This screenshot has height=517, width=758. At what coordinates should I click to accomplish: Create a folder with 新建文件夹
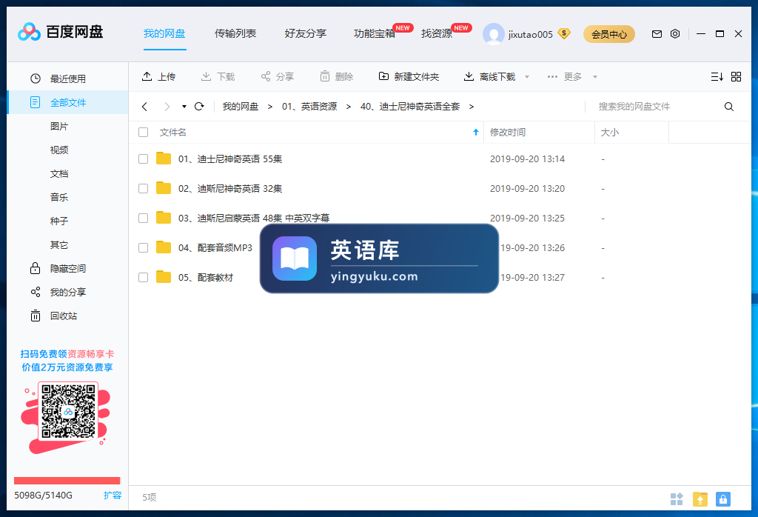[409, 76]
